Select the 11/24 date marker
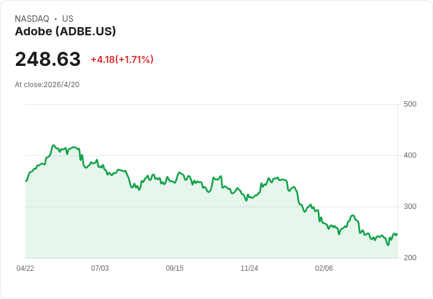The width and height of the screenshot is (433, 299). tap(249, 268)
